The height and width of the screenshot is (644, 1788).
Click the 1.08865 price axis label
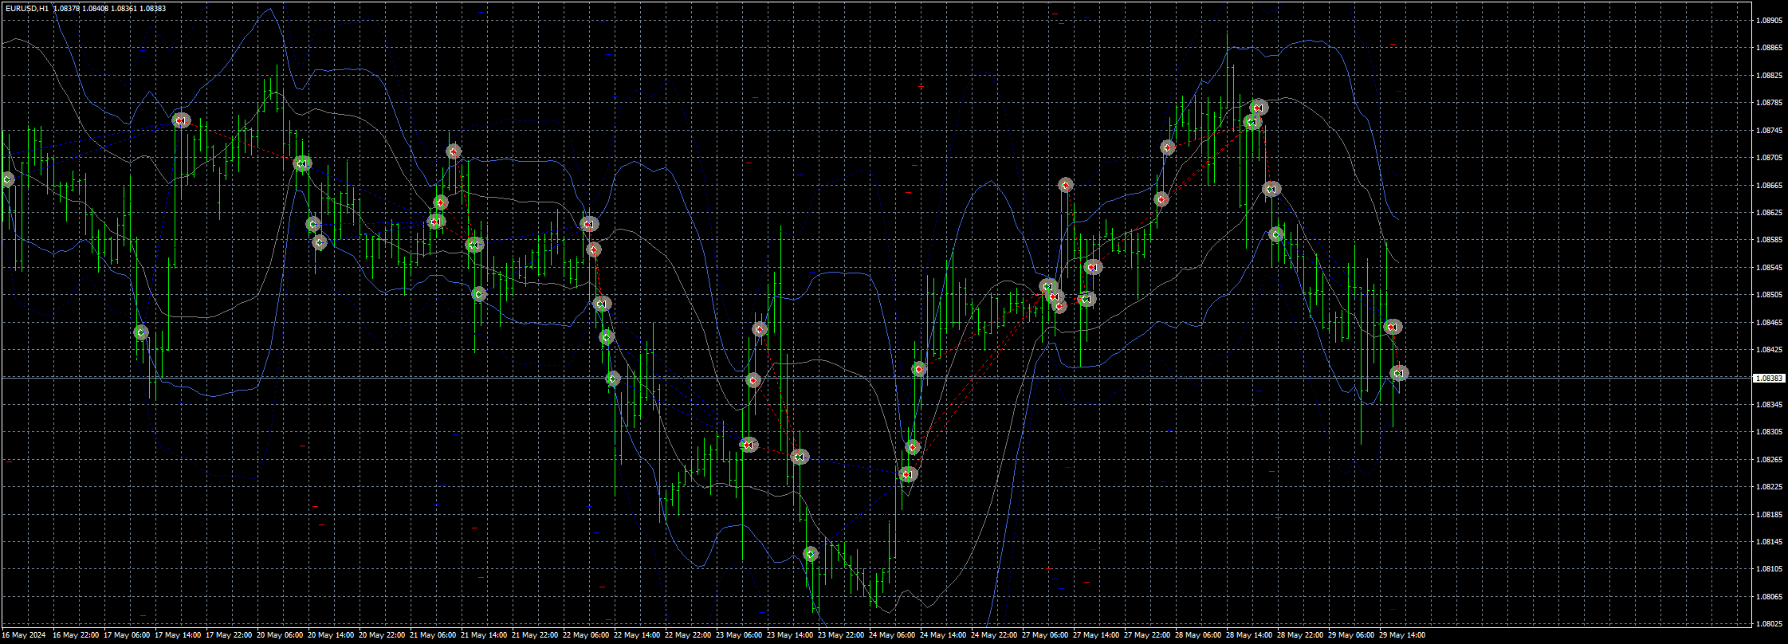1769,48
